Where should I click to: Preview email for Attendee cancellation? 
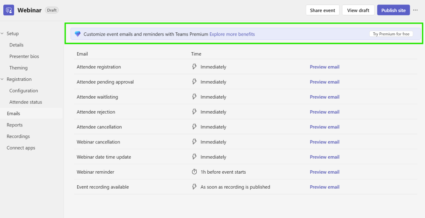325,127
